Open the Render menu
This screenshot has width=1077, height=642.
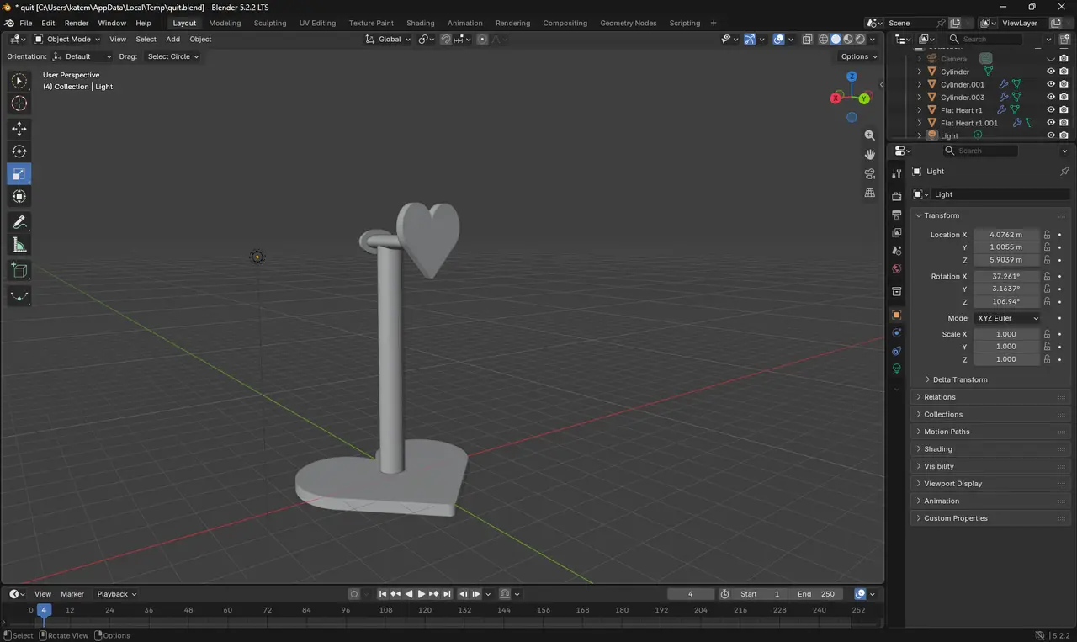(77, 23)
